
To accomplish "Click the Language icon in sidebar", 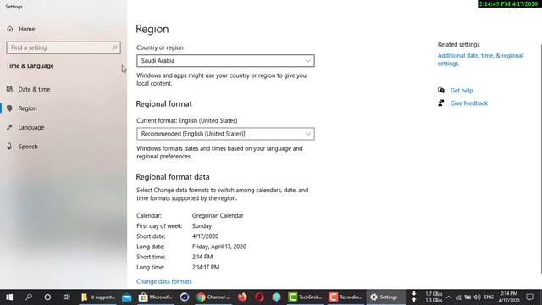I will [9, 127].
